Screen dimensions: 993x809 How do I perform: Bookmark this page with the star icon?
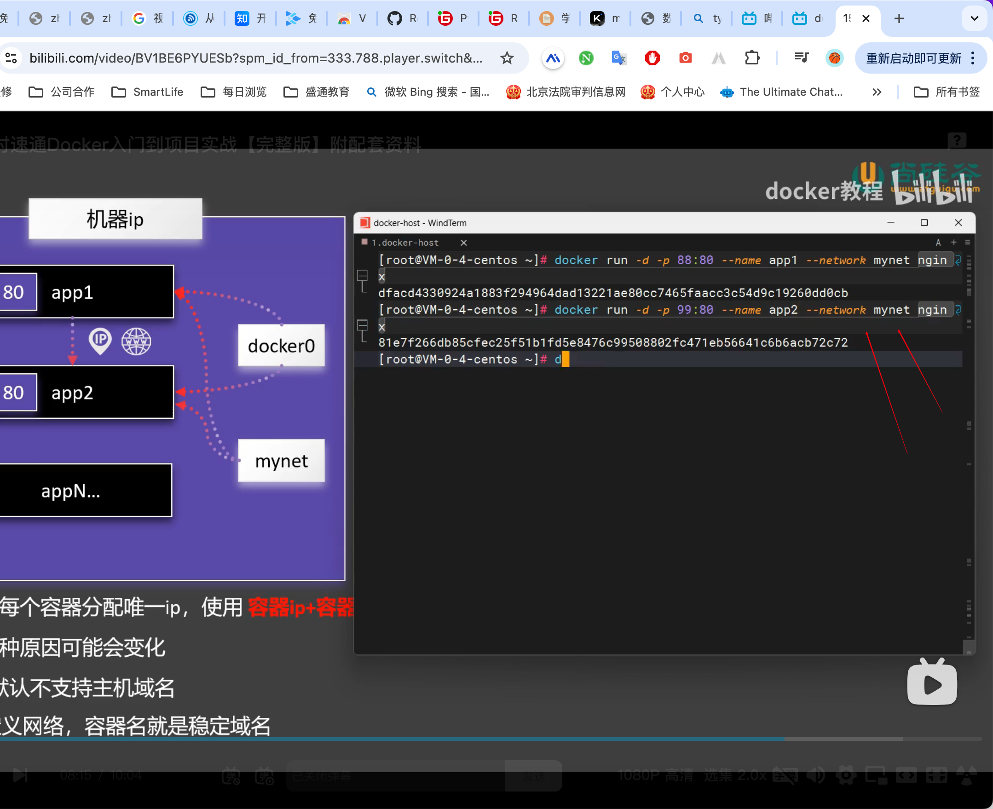pos(507,58)
